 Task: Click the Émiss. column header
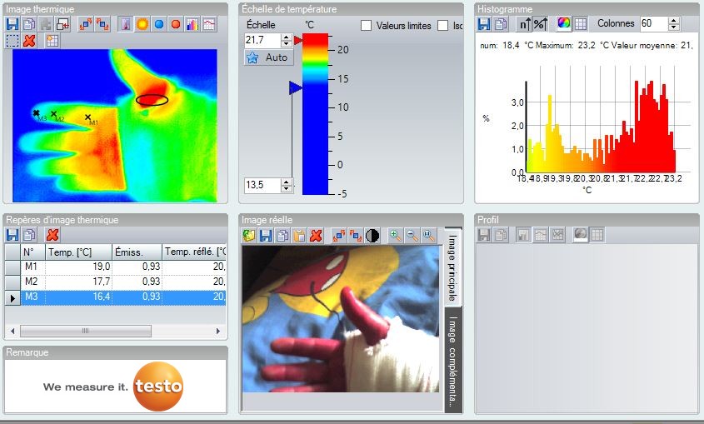tap(137, 252)
